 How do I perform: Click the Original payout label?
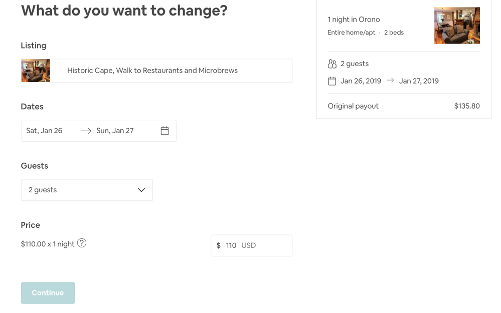[x=353, y=106]
